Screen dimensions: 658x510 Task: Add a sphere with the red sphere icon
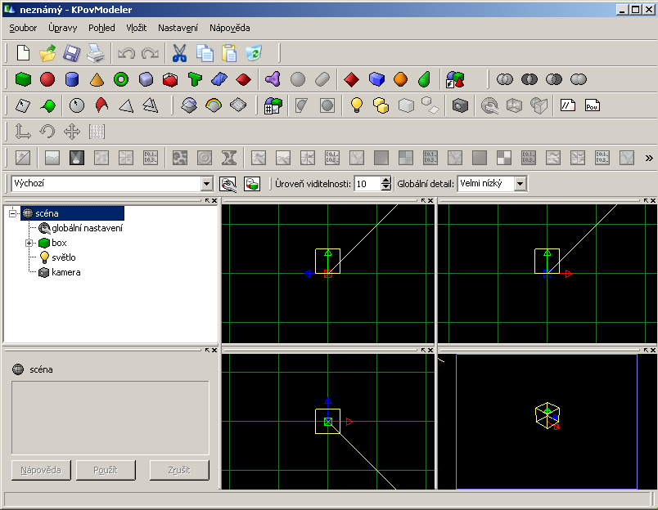pyautogui.click(x=47, y=79)
